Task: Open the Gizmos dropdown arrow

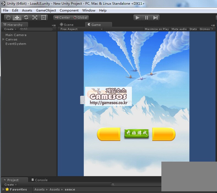Action: (213, 29)
